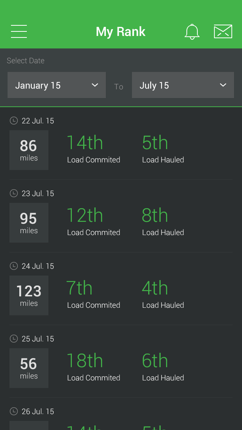242x430 pixels.
Task: Select the 86 miles tile
Action: (29, 150)
